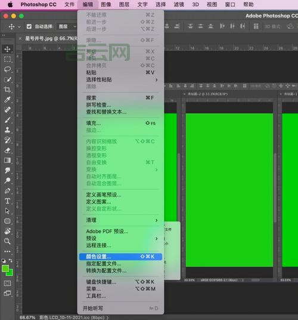Expand the 清理 submenu
Image resolution: width=298 pixels, height=320 pixels.
pyautogui.click(x=120, y=220)
